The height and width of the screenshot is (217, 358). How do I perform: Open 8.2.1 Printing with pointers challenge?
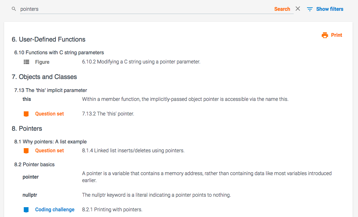(112, 209)
